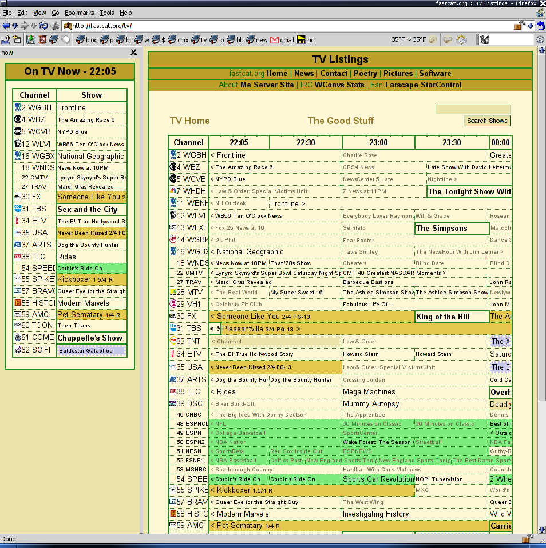Follow the TV Home link
This screenshot has height=548, width=546.
point(189,121)
